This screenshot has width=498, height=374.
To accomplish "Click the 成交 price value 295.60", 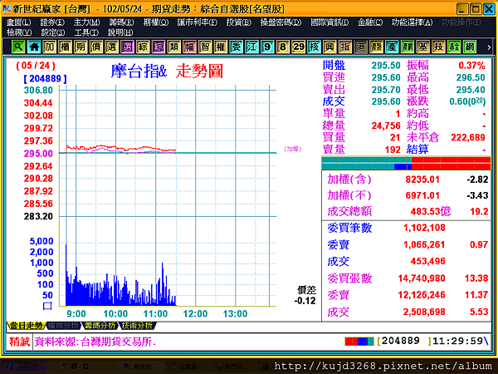I will tap(386, 101).
